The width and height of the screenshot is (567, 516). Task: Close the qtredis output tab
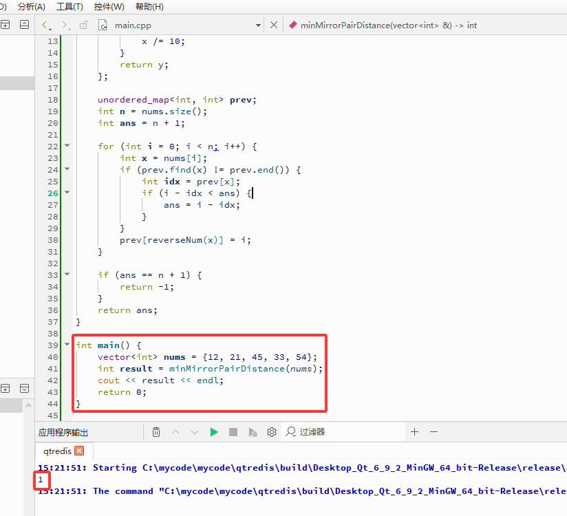(x=79, y=451)
